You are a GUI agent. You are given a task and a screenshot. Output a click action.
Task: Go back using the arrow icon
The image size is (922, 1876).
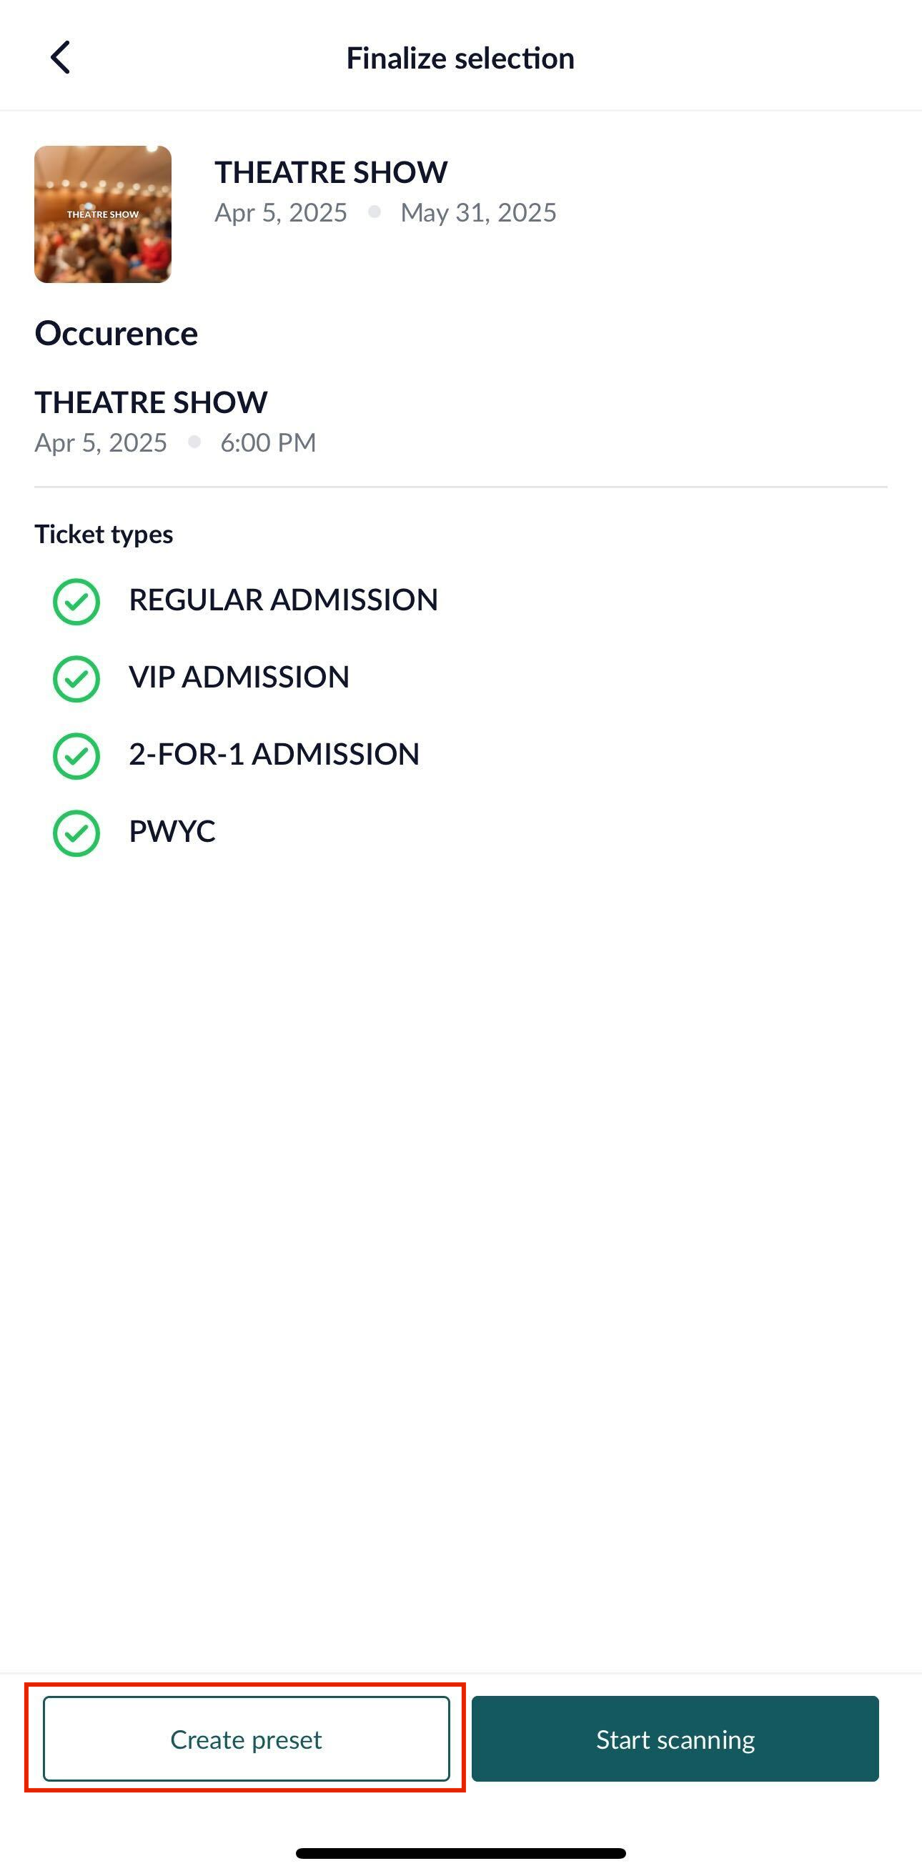pyautogui.click(x=60, y=58)
